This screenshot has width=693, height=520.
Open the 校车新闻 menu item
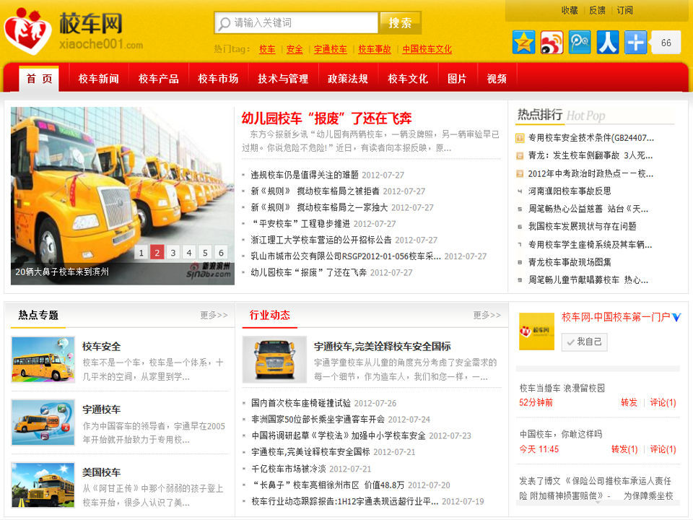click(x=99, y=79)
